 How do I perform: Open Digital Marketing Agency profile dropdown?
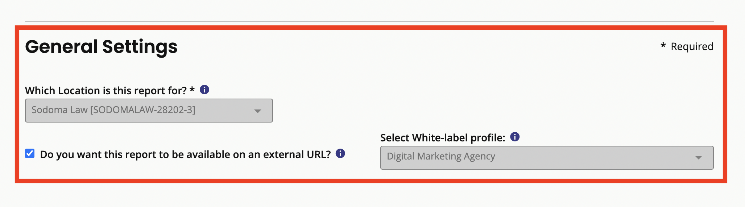point(547,158)
